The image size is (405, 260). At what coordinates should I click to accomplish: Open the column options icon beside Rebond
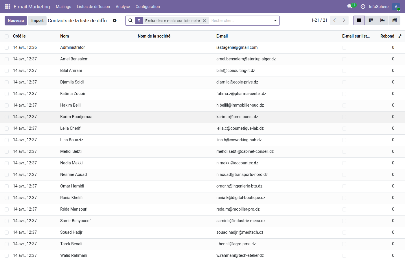pyautogui.click(x=400, y=36)
